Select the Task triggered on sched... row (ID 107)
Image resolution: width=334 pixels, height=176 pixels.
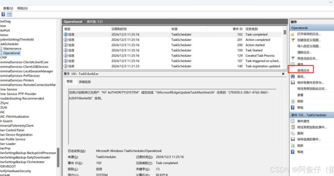pyautogui.click(x=173, y=61)
